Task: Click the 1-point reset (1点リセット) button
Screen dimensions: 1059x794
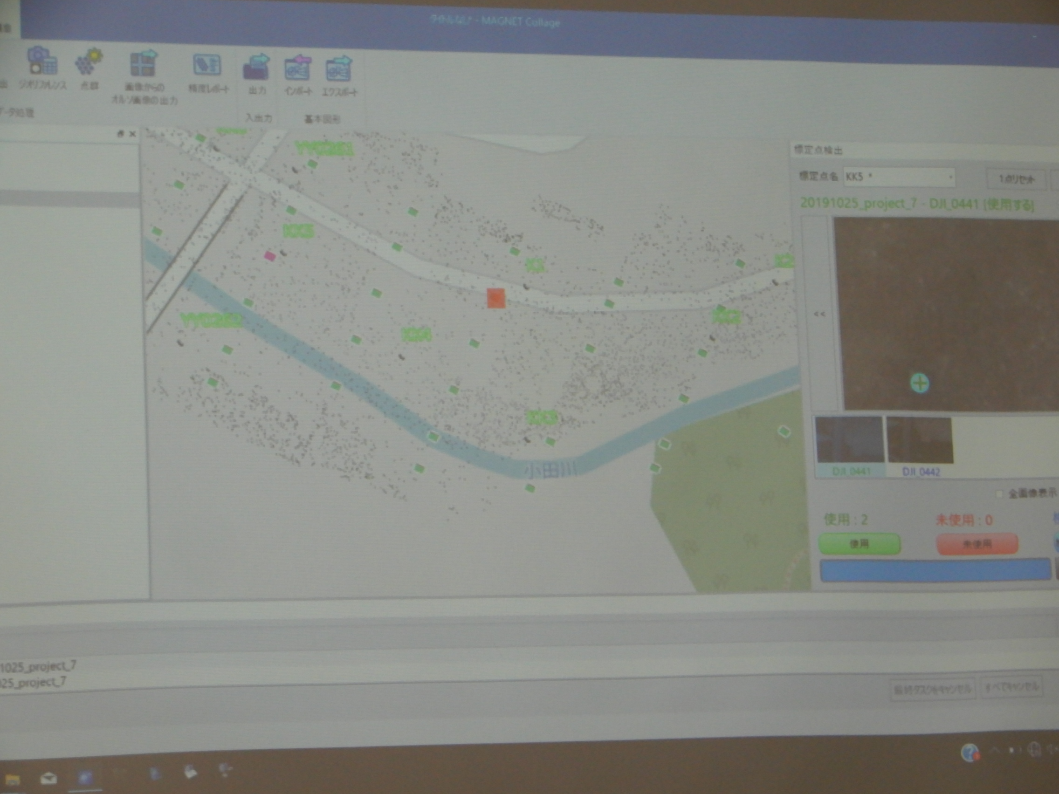Action: click(1016, 179)
